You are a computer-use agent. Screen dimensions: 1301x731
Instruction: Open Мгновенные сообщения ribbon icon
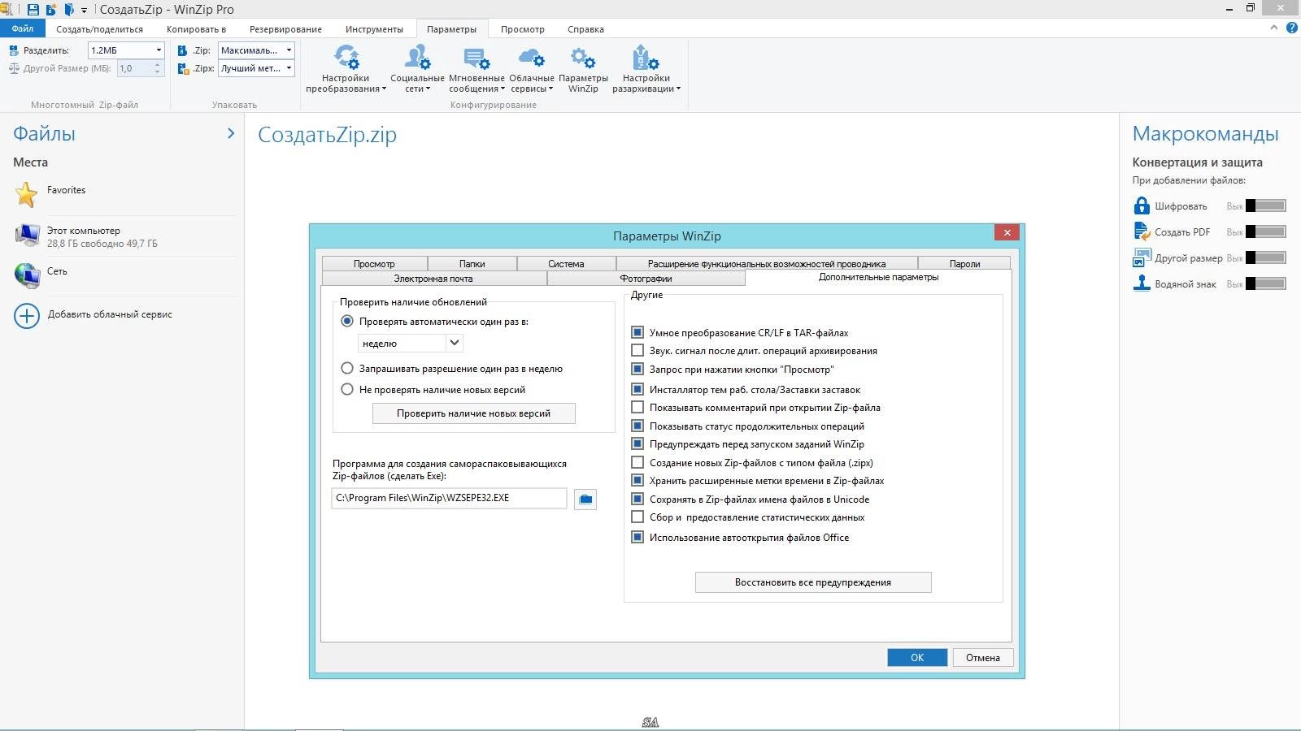pyautogui.click(x=476, y=58)
